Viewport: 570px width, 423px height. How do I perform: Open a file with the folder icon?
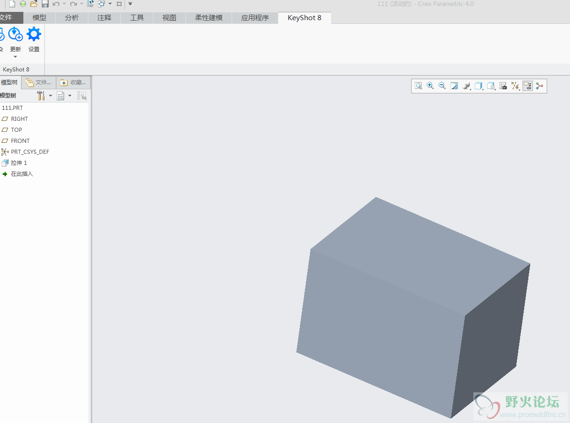[33, 4]
